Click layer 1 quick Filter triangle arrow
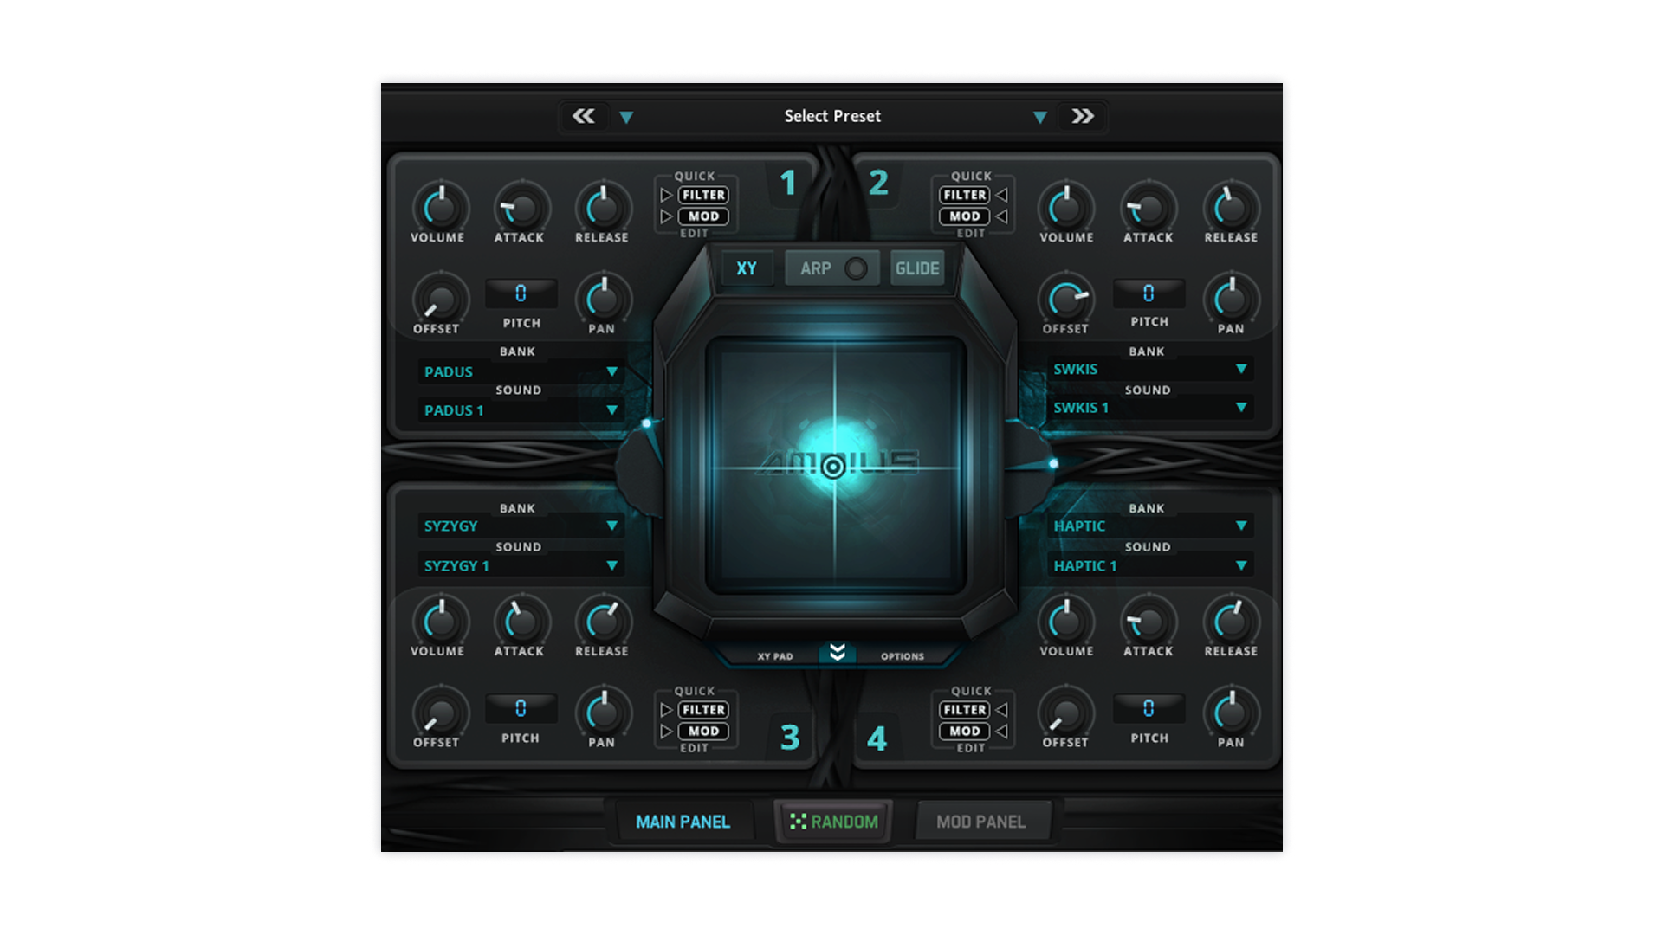This screenshot has width=1663, height=935. coord(666,195)
